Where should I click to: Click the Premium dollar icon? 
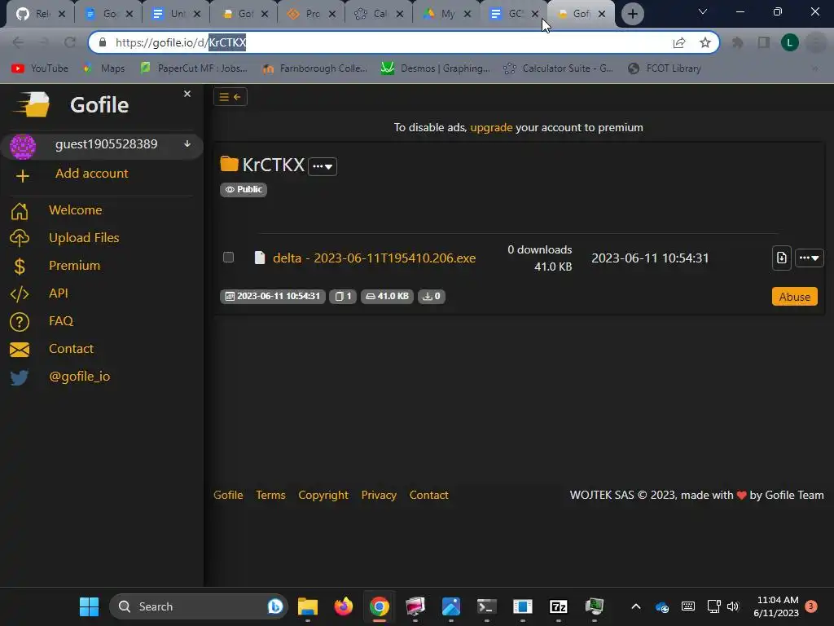(x=20, y=266)
